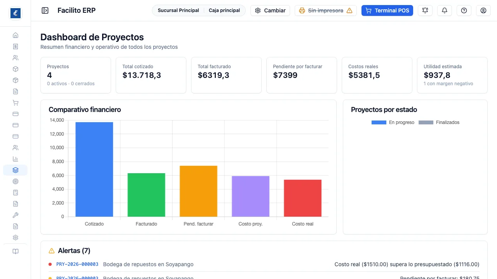
Task: Open the bar chart reports sidebar icon
Action: tap(16, 159)
